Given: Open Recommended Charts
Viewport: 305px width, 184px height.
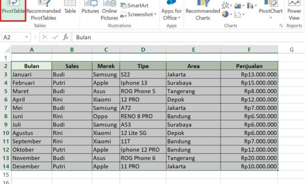Looking at the screenshot, I should coord(203,11).
